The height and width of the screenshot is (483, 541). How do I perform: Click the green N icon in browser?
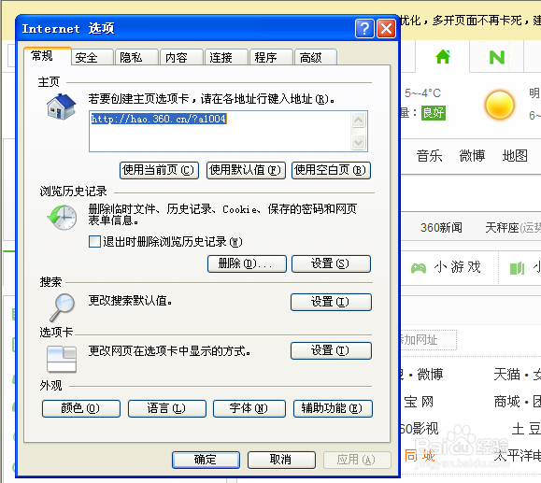point(497,57)
